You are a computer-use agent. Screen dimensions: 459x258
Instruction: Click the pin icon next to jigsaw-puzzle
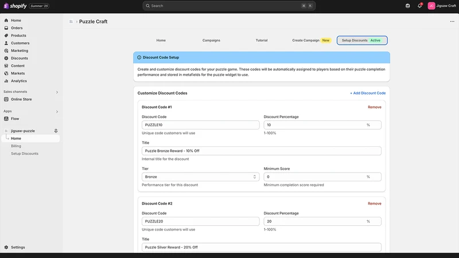56,131
